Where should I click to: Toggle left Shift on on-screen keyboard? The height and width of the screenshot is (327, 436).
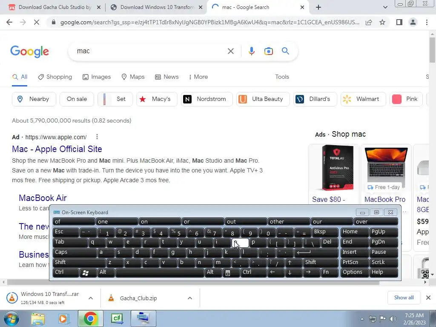(79, 263)
